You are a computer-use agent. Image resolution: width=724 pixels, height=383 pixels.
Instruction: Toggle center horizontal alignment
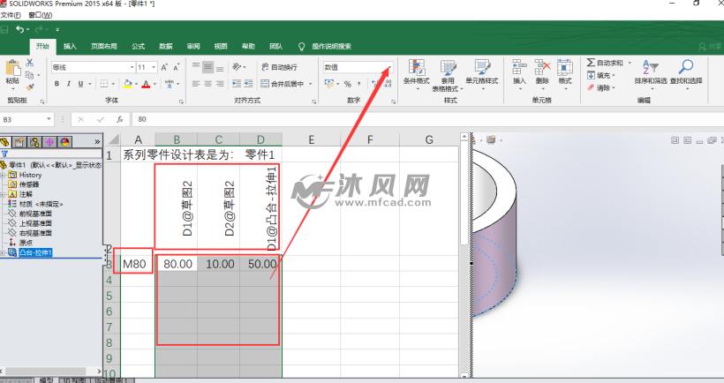click(x=208, y=84)
